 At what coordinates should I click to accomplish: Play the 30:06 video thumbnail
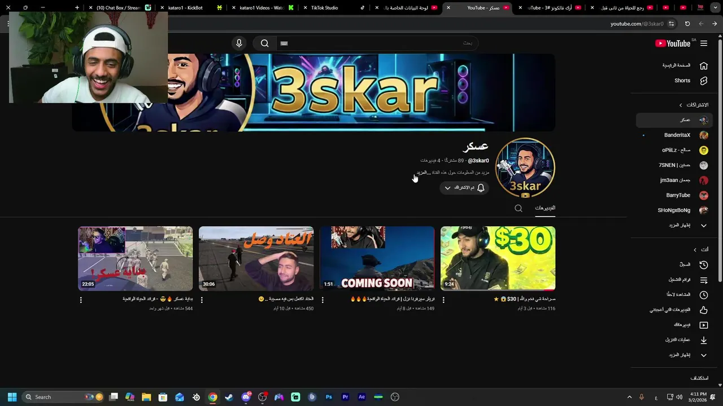256,258
